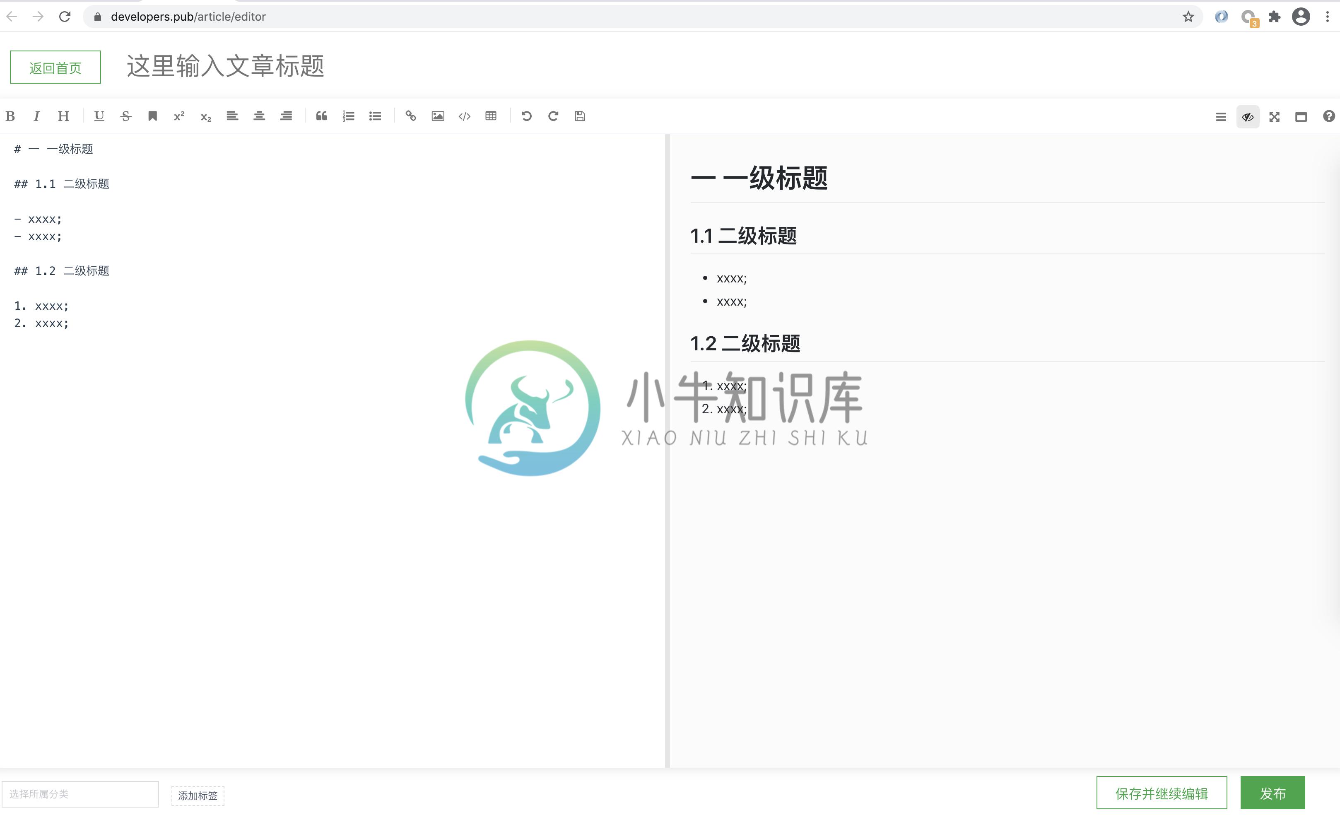Click the preview heading '一 一级标题'
This screenshot has width=1340, height=815.
[x=759, y=178]
